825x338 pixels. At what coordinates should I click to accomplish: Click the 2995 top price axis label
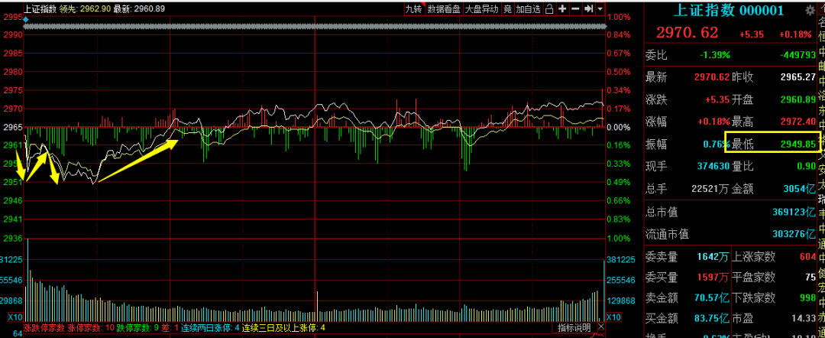tap(13, 17)
